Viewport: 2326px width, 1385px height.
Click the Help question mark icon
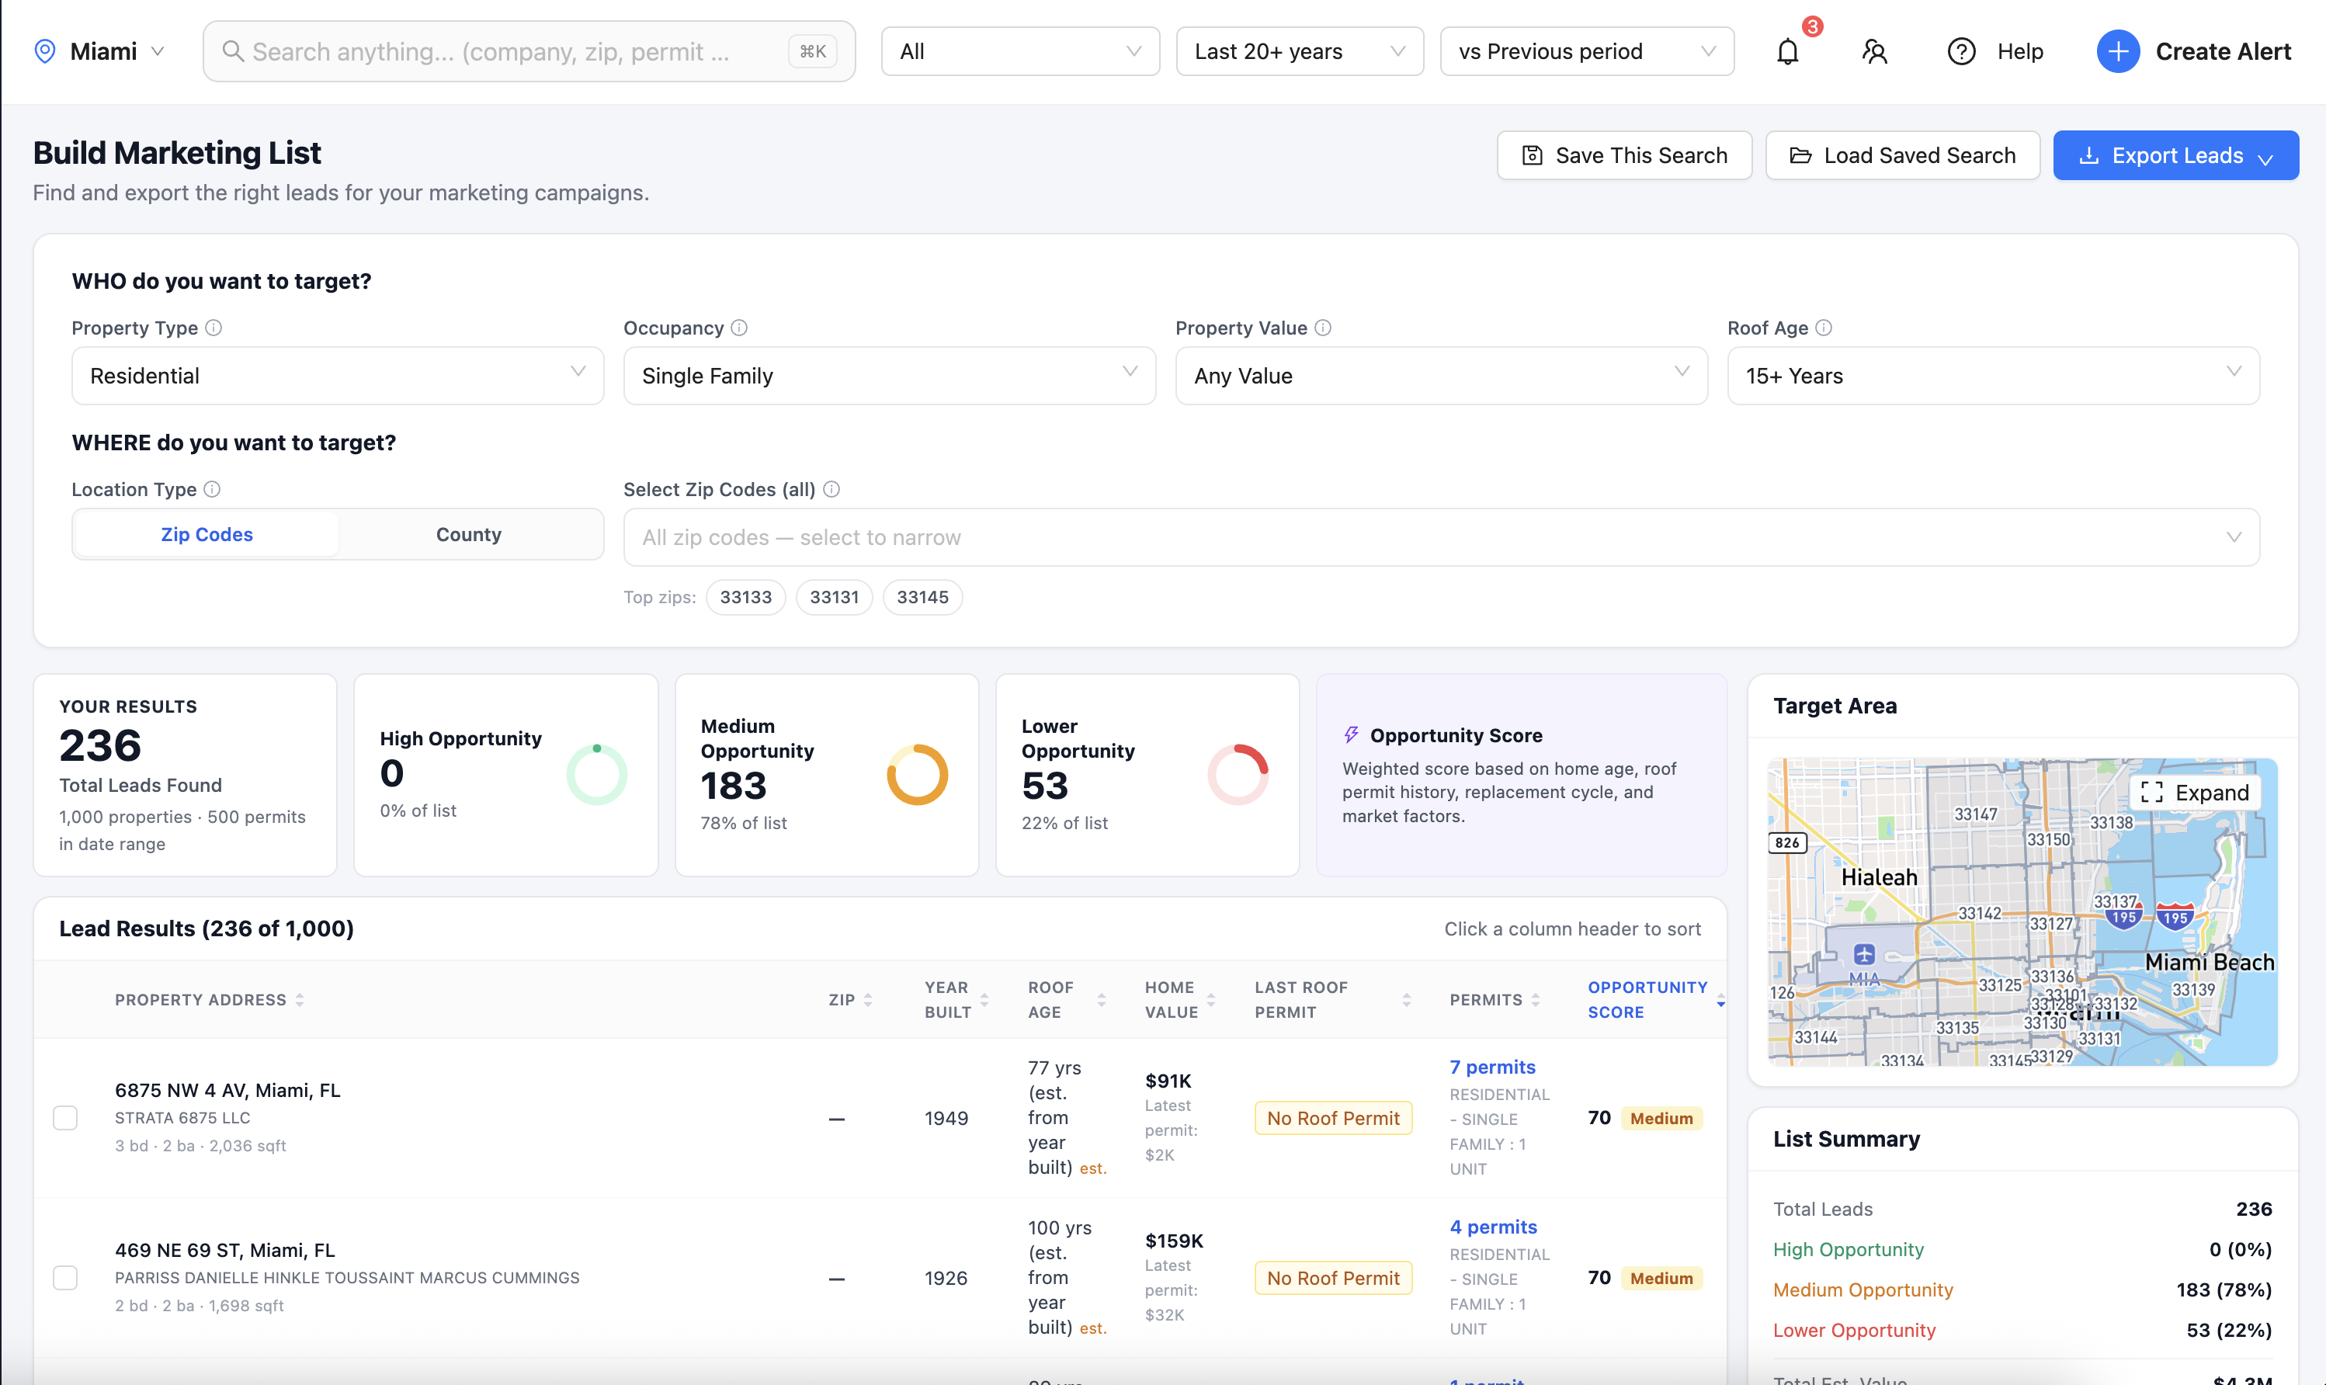(x=1961, y=51)
